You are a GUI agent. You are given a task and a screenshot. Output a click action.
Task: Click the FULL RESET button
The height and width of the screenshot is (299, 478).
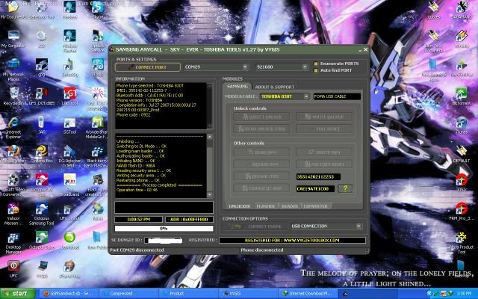324,129
